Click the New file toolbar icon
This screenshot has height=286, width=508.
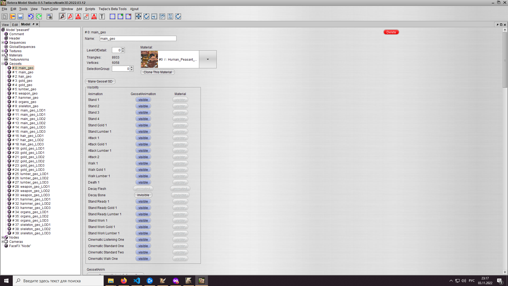(x=4, y=16)
